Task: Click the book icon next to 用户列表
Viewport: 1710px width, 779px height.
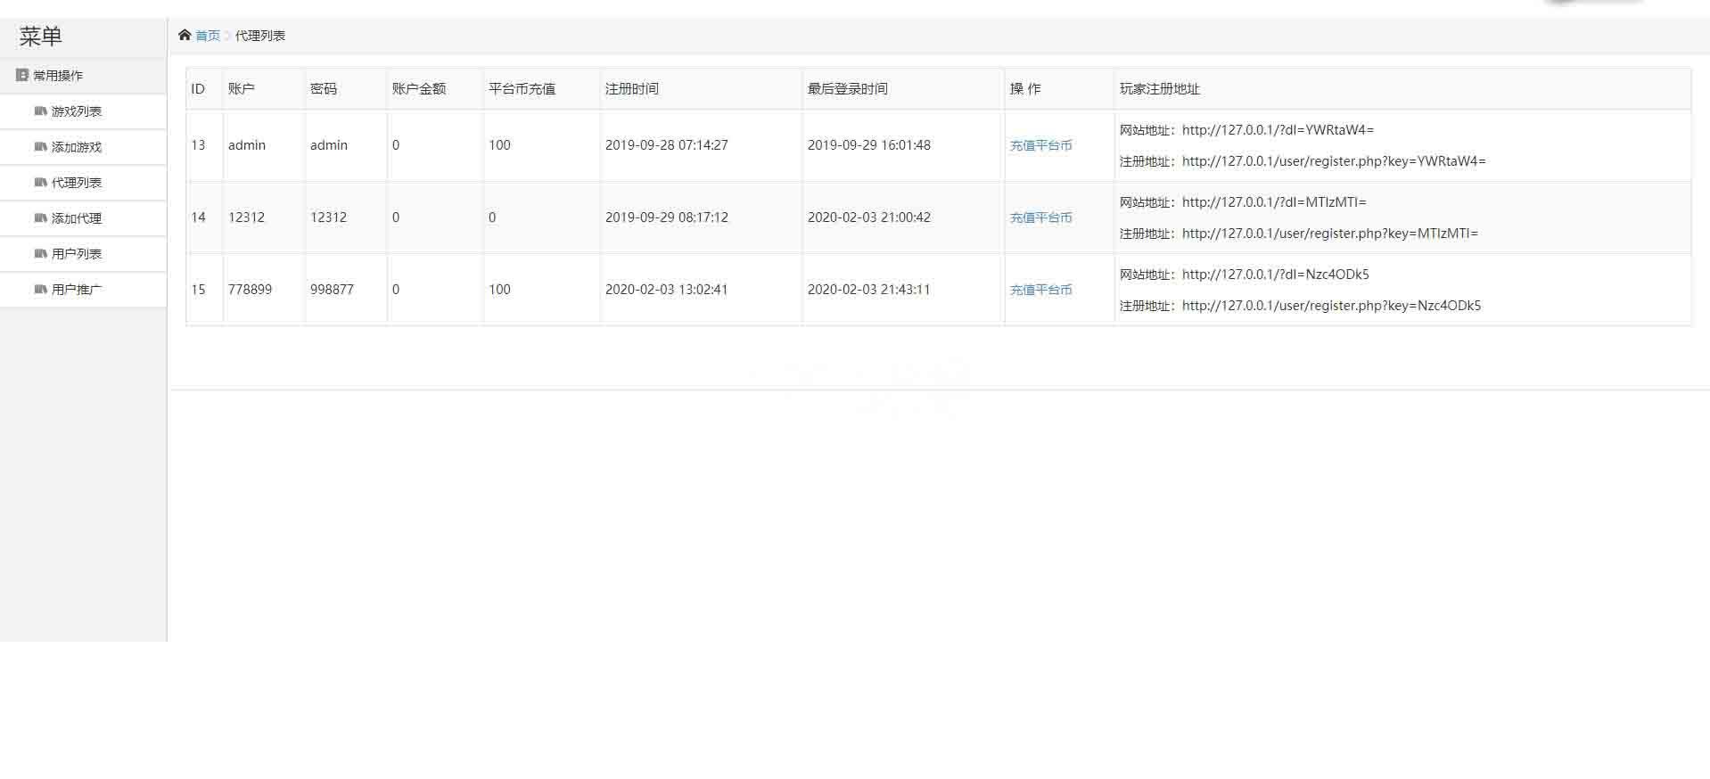Action: 40,254
